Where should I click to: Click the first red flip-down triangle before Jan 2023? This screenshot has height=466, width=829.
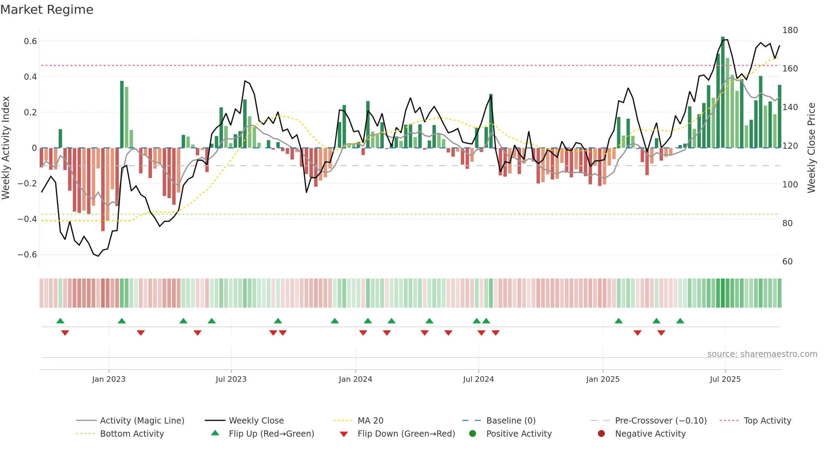(65, 333)
